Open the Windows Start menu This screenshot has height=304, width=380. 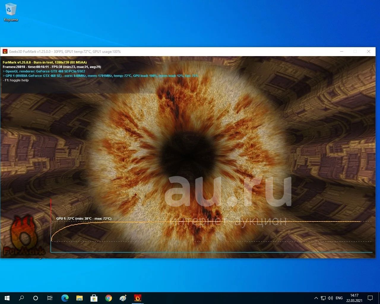click(x=7, y=298)
